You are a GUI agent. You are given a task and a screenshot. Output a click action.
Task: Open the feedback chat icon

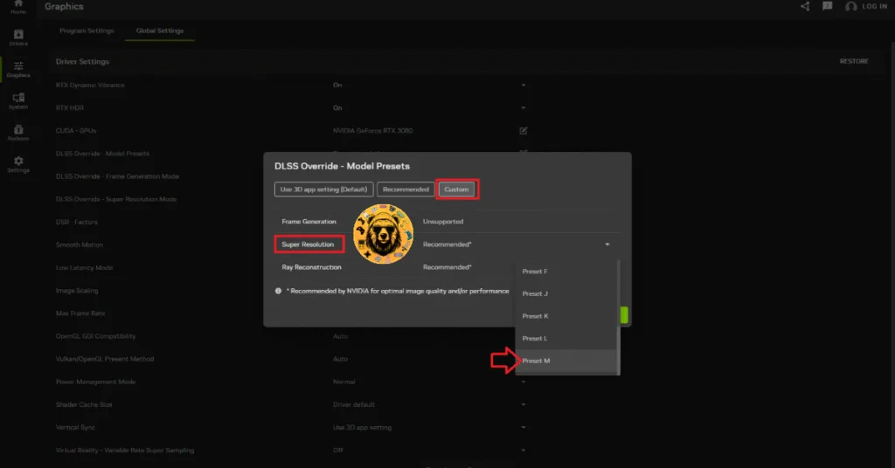(827, 6)
